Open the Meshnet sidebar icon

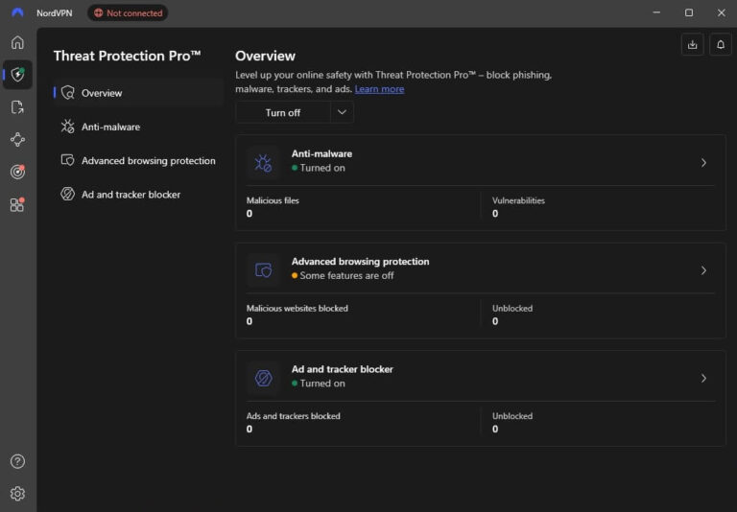17,140
